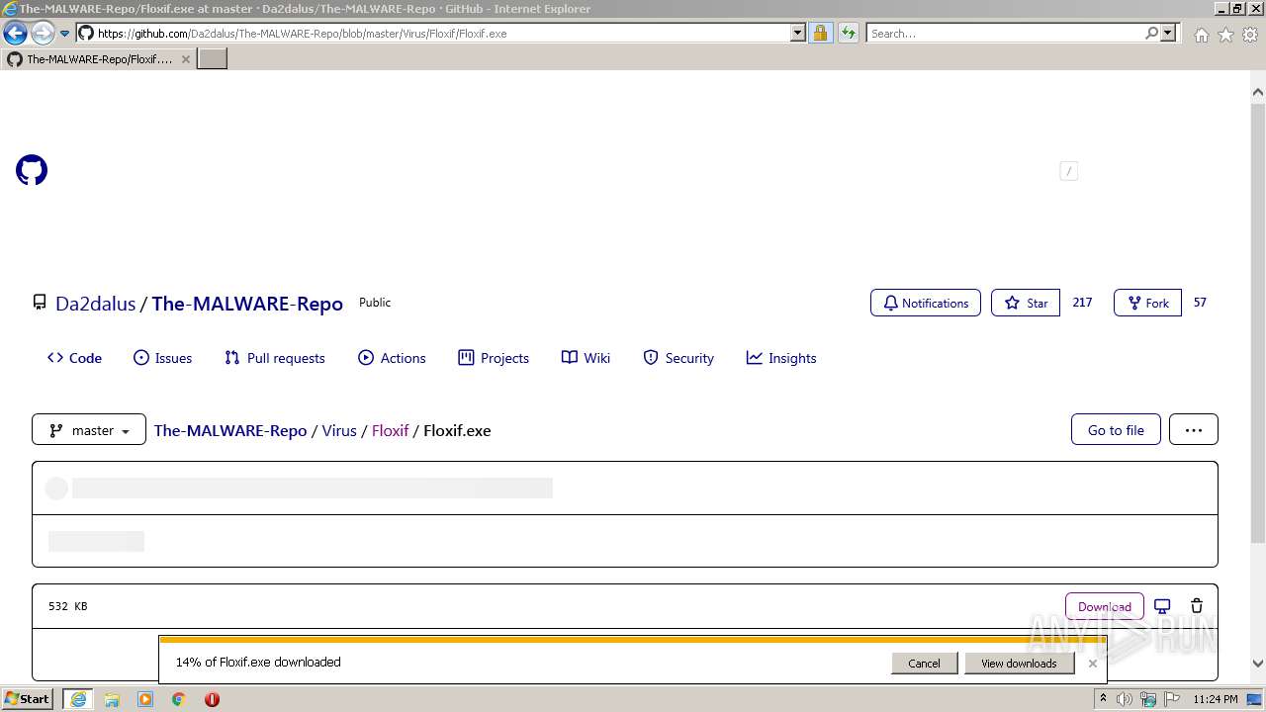The height and width of the screenshot is (712, 1266).
Task: Open the Code tab
Action: tap(74, 358)
